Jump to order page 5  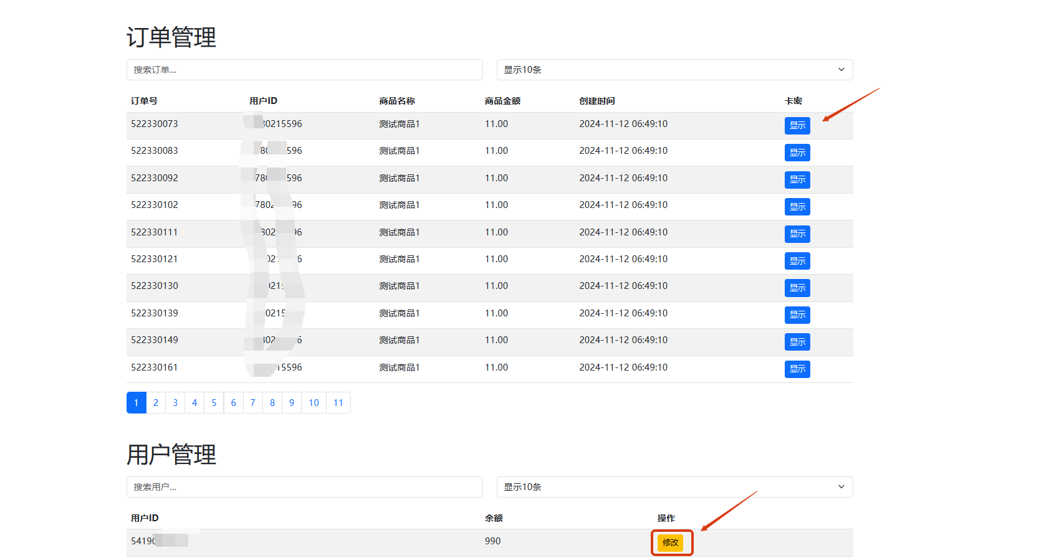coord(214,403)
